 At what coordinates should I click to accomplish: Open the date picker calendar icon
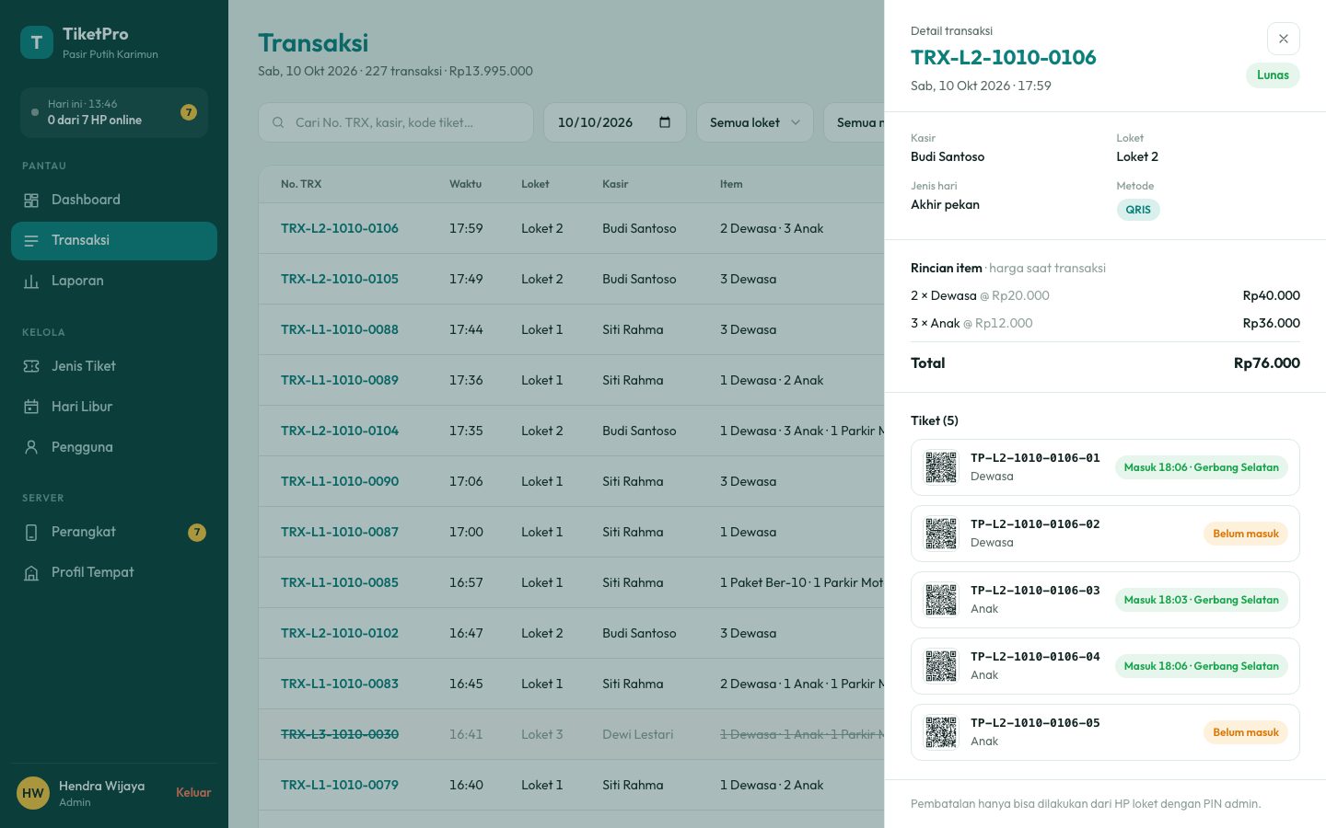pos(665,122)
